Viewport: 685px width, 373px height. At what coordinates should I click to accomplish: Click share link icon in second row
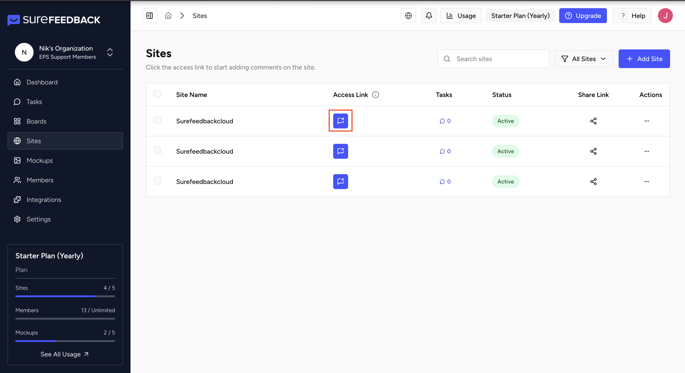[x=593, y=151]
